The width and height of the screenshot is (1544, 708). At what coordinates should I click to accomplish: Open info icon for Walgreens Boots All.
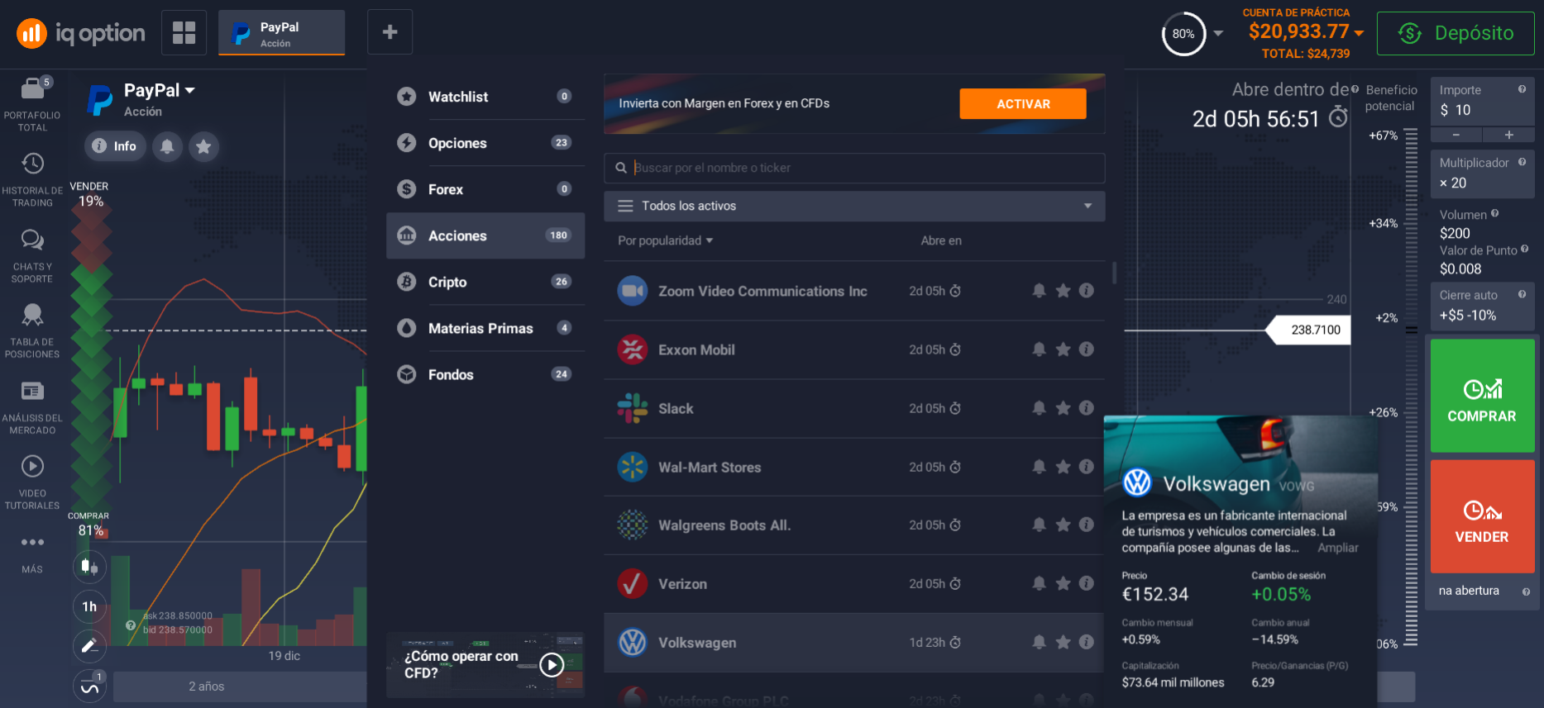(1087, 525)
